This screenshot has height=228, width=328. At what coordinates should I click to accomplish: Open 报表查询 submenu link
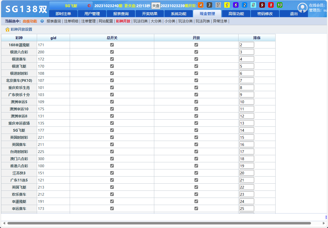54,21
